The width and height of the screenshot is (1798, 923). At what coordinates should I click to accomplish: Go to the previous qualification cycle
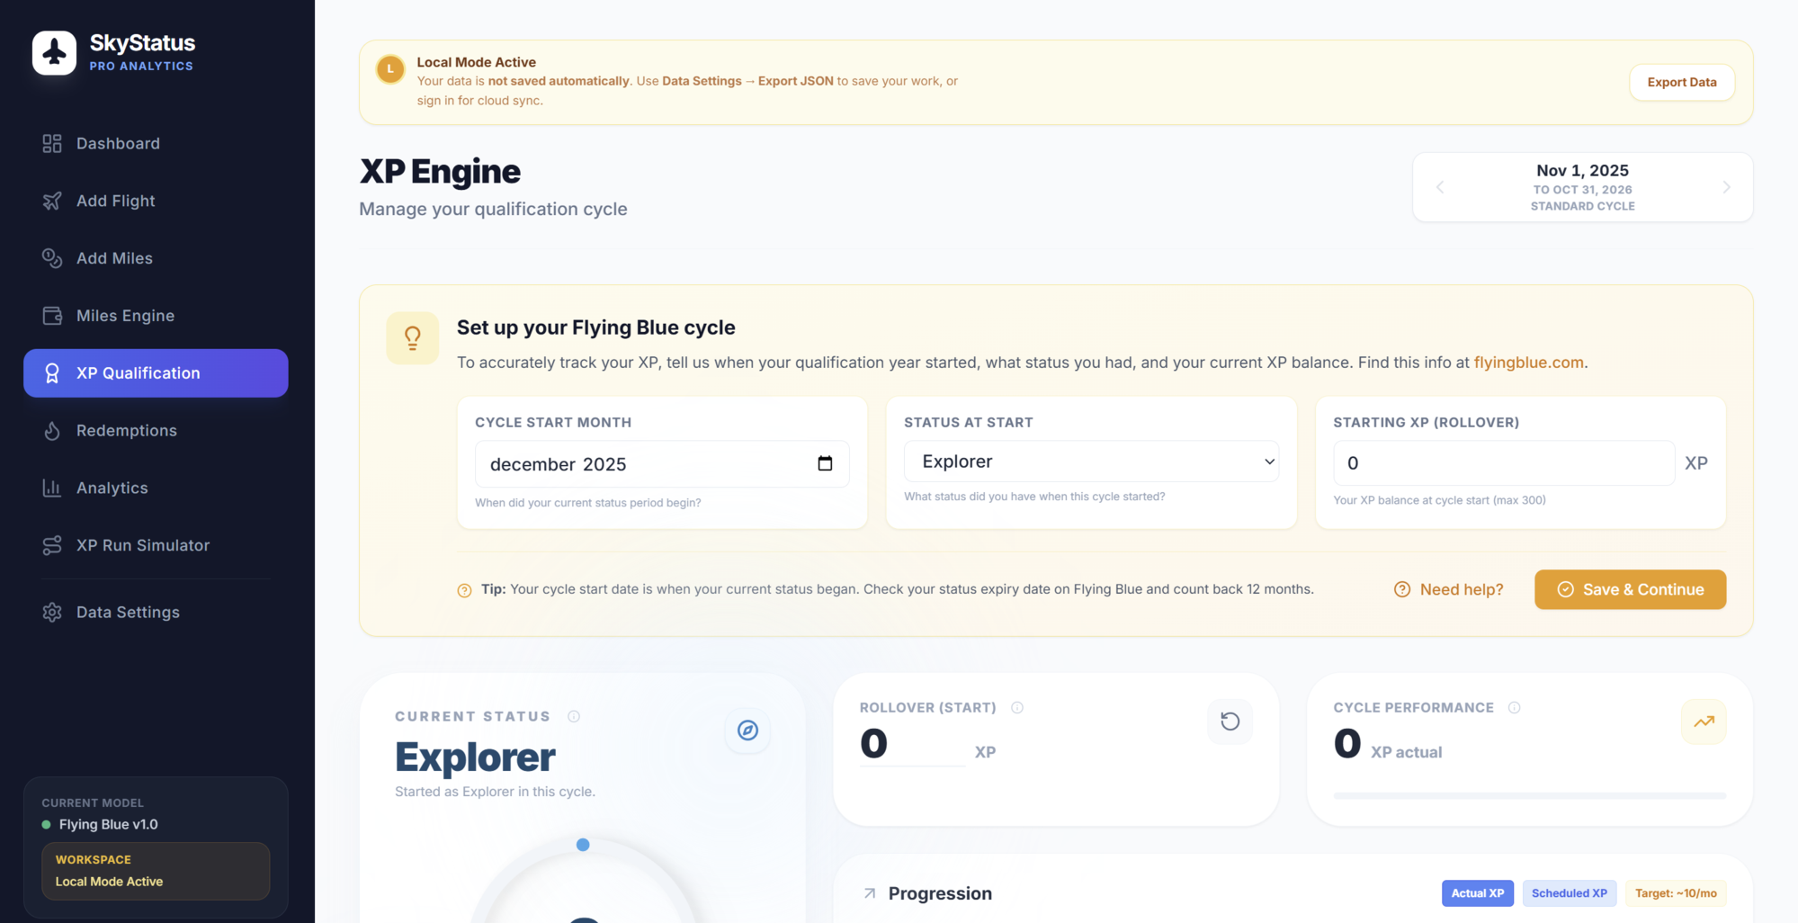tap(1440, 187)
